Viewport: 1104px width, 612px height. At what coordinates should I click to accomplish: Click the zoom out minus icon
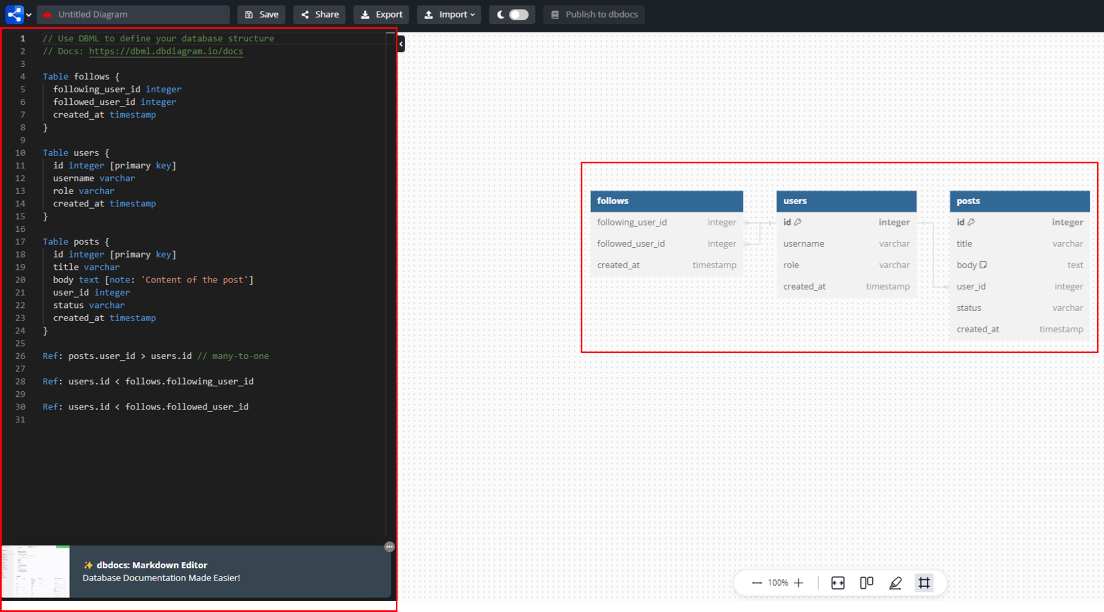pyautogui.click(x=757, y=583)
